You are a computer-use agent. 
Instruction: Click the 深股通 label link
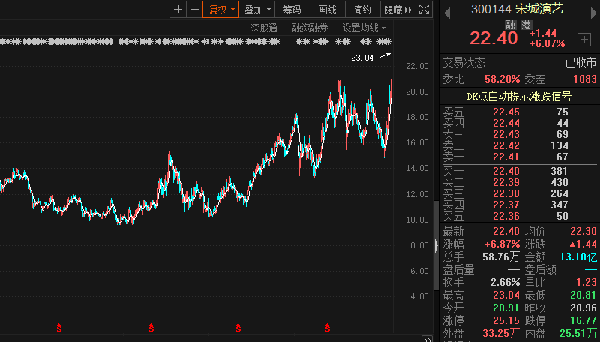pyautogui.click(x=264, y=28)
